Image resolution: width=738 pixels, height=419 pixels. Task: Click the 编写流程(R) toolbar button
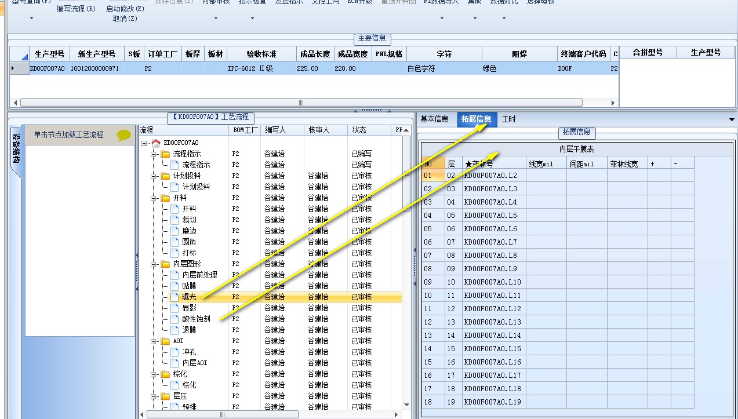[77, 9]
